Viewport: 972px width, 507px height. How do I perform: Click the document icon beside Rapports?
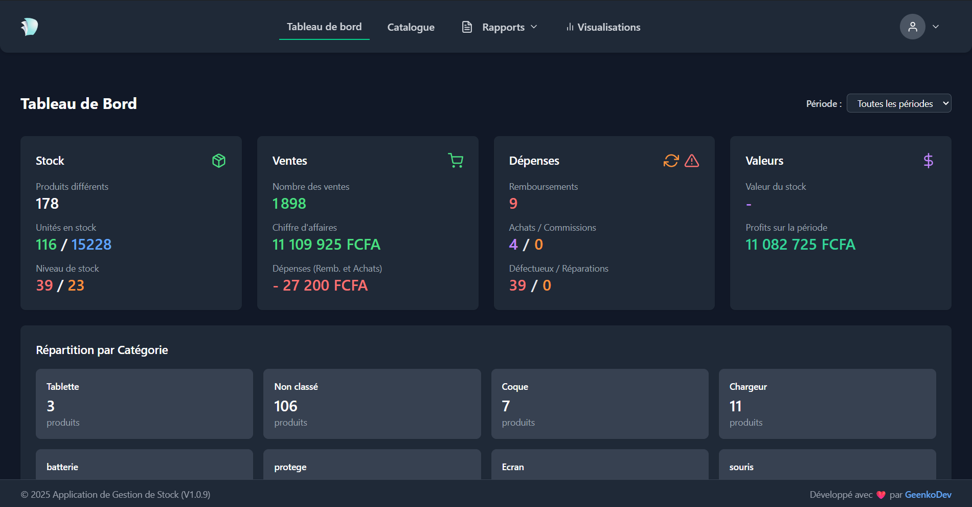click(x=467, y=27)
